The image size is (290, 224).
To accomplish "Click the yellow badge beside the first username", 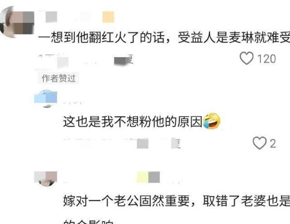I will click(108, 17).
